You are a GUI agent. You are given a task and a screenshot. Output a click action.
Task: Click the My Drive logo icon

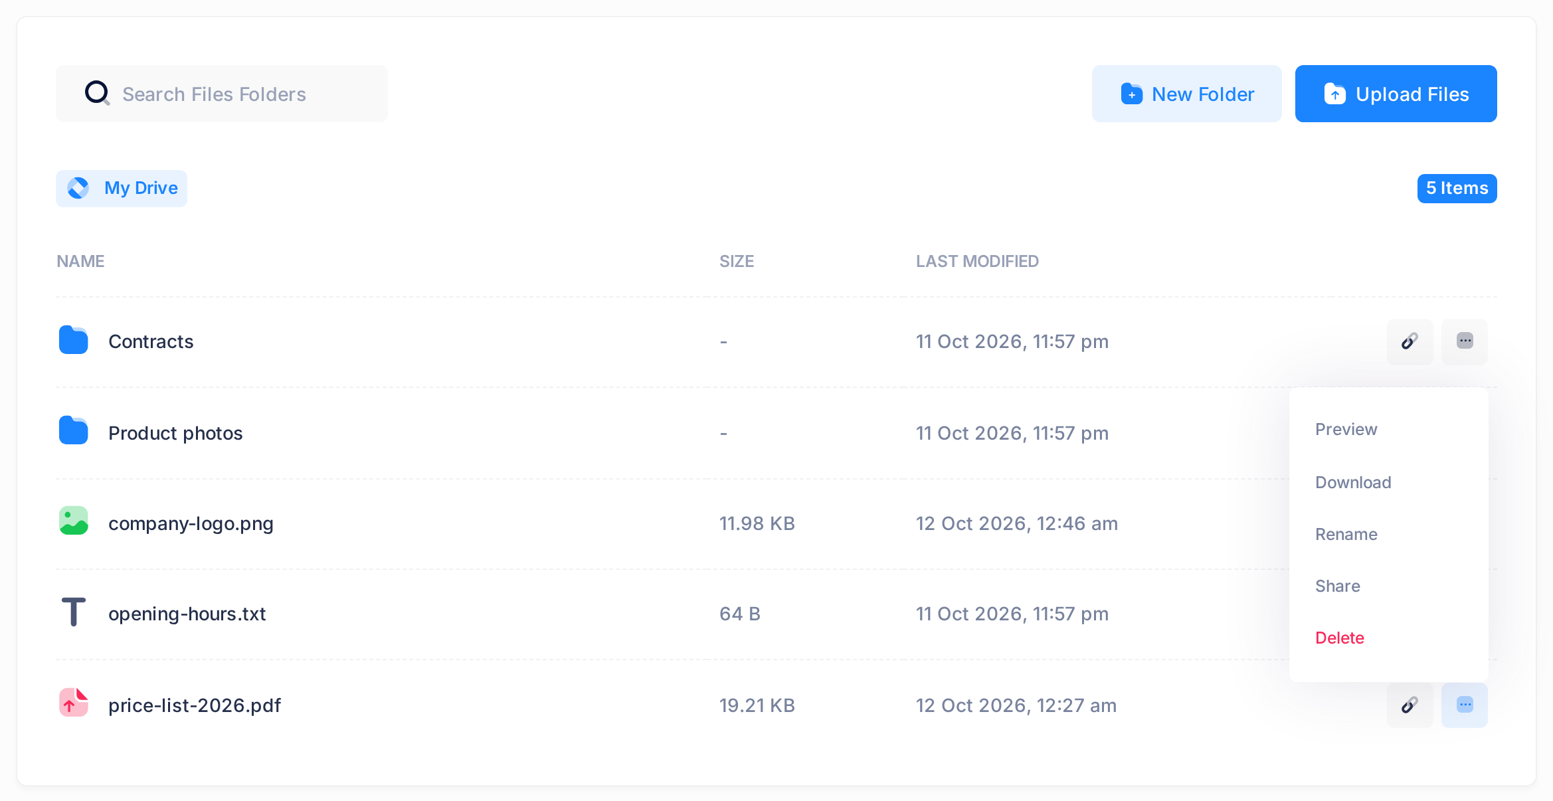pyautogui.click(x=78, y=188)
